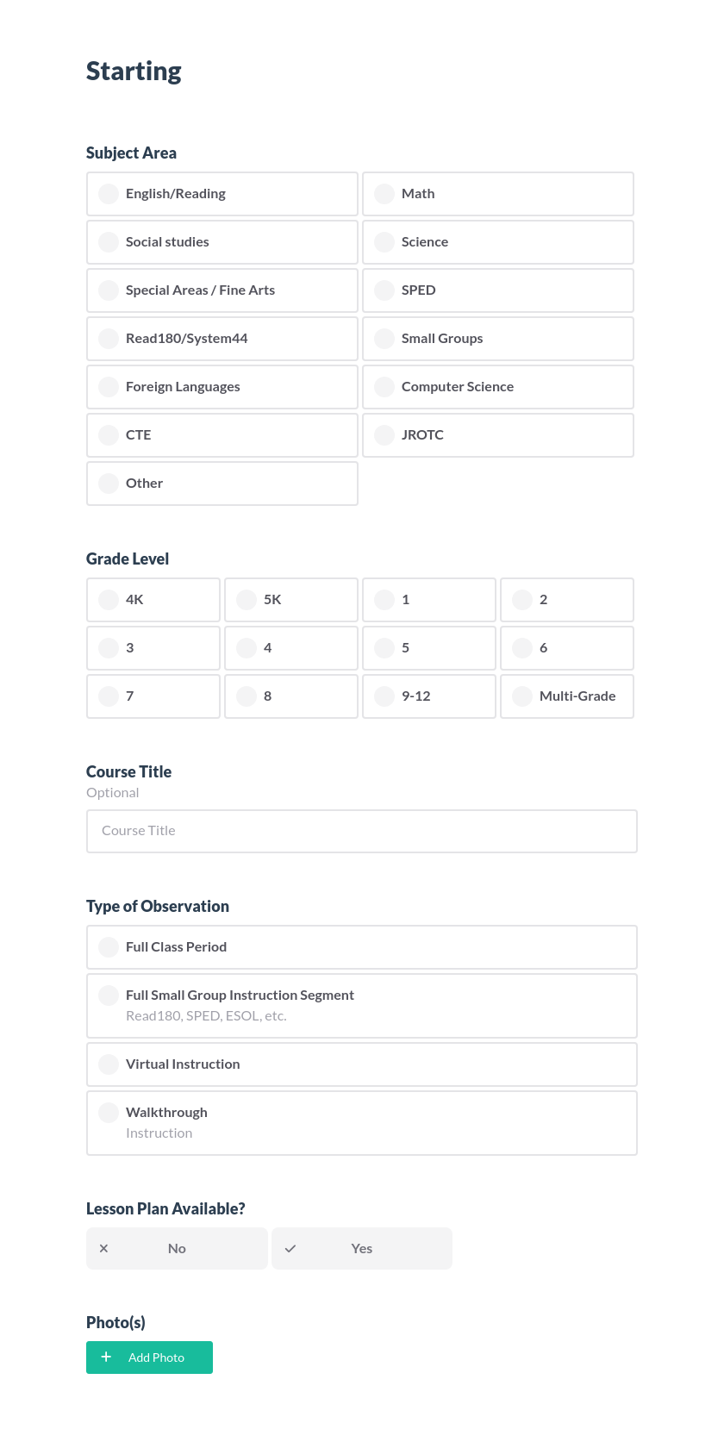Select grade level 5K
This screenshot has width=724, height=1448.
290,599
